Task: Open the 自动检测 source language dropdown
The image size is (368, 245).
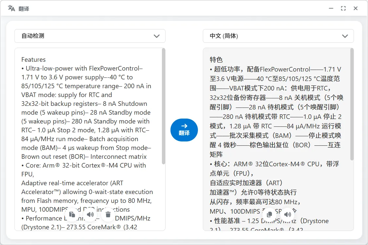Action: (90, 36)
